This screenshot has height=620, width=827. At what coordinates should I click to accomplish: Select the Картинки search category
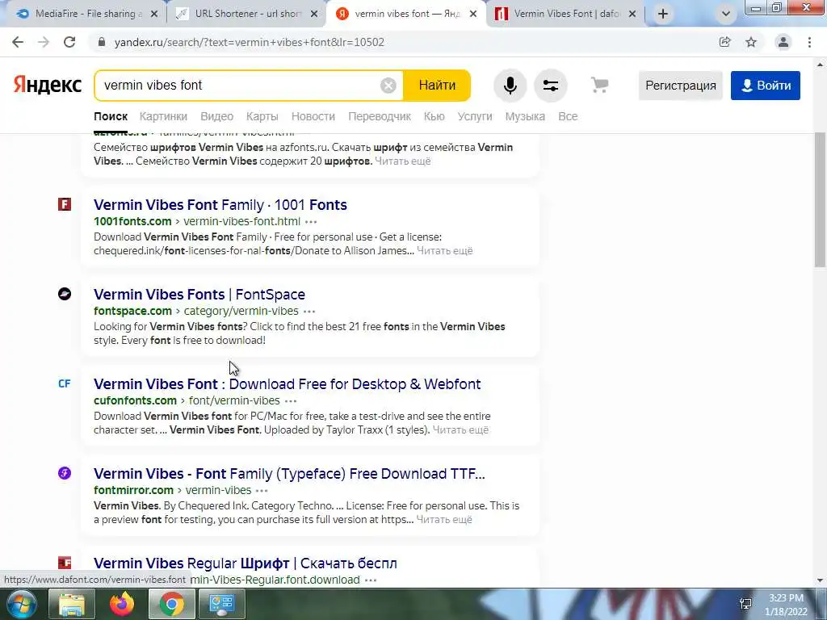[x=163, y=116]
